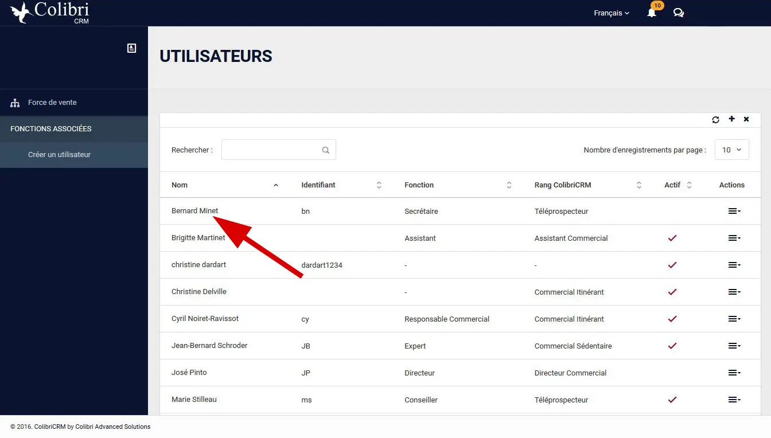The image size is (771, 438).
Task: Click active checkmark for Brigitte Martinet
Action: [x=672, y=238]
